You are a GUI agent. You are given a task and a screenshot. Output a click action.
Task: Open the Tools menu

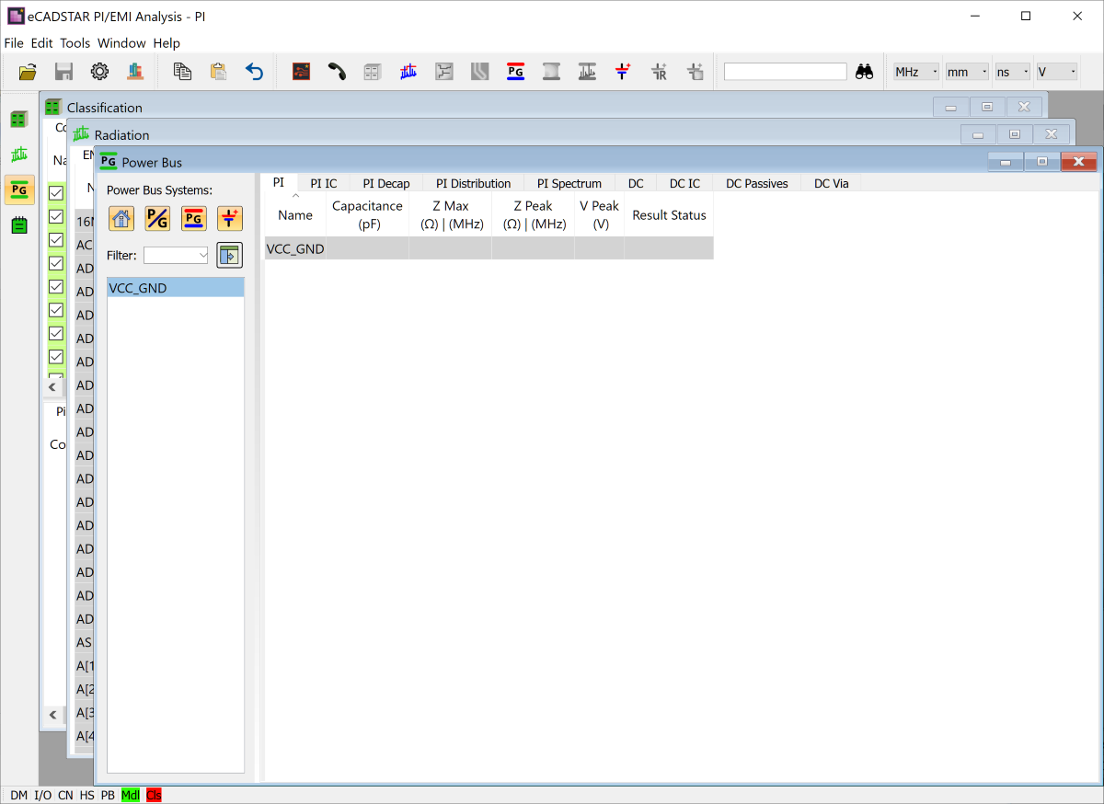point(75,43)
